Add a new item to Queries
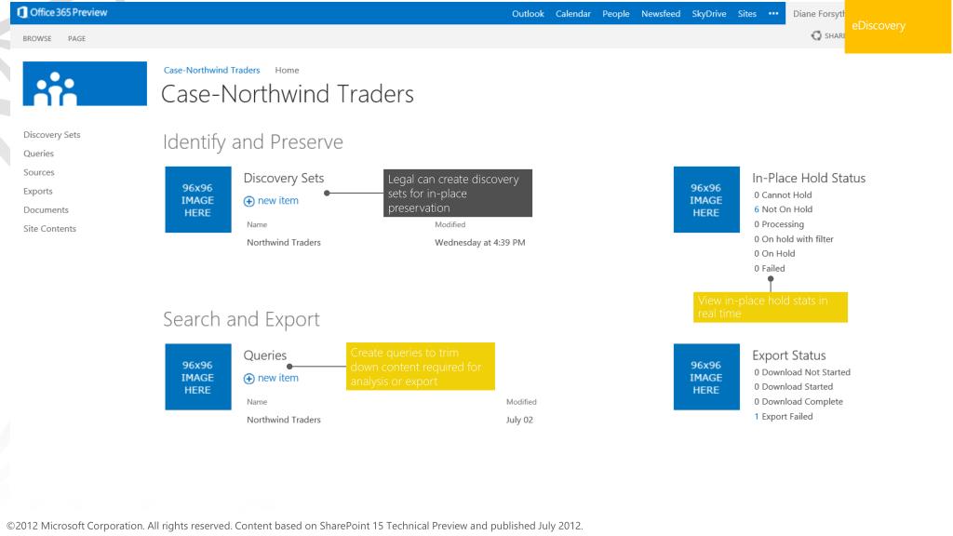Image resolution: width=953 pixels, height=536 pixels. tap(277, 378)
